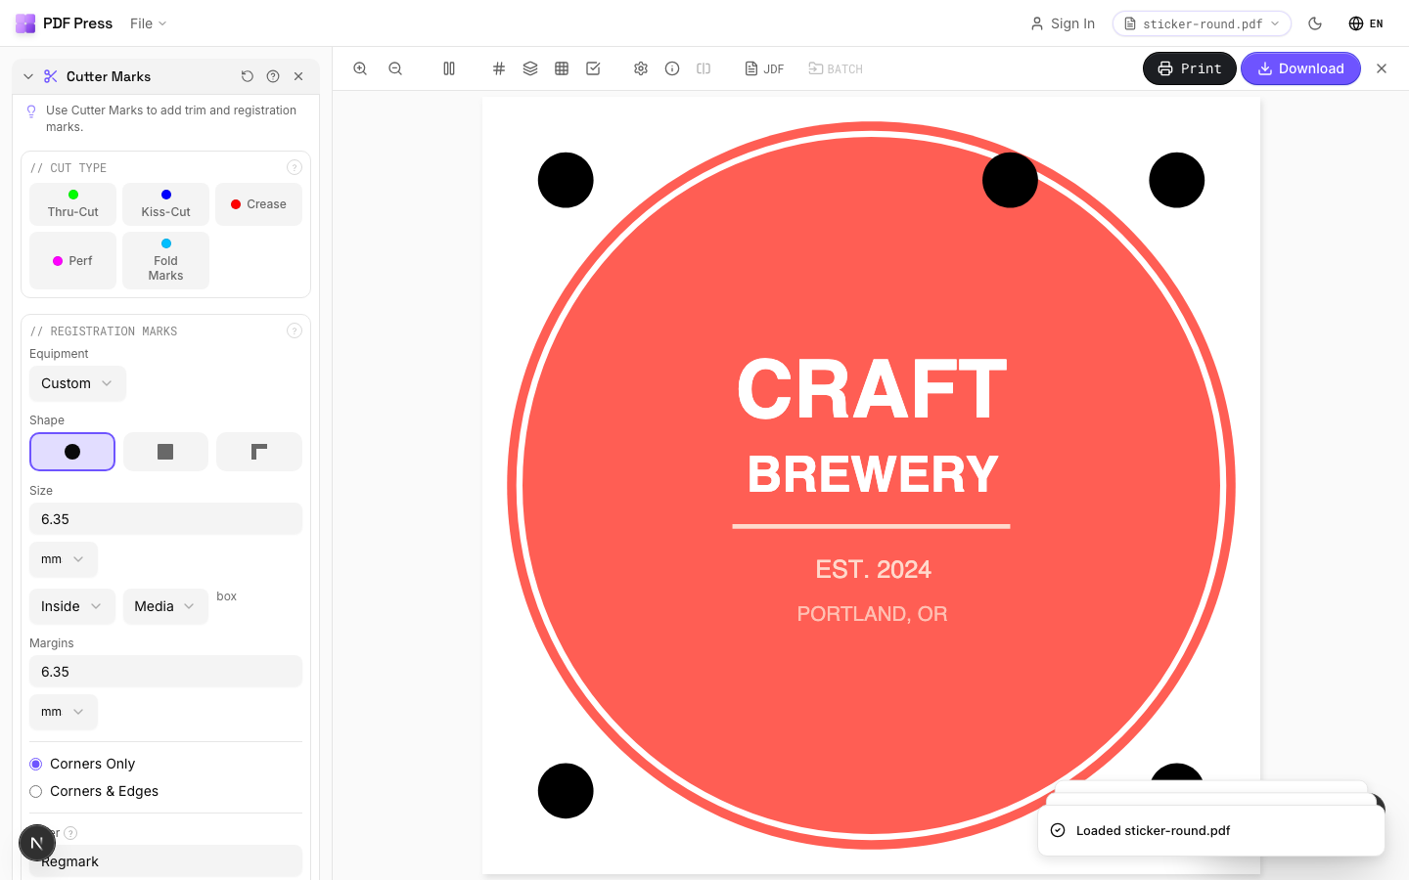This screenshot has width=1409, height=880.
Task: Choose the square registration mark shape
Action: point(165,452)
